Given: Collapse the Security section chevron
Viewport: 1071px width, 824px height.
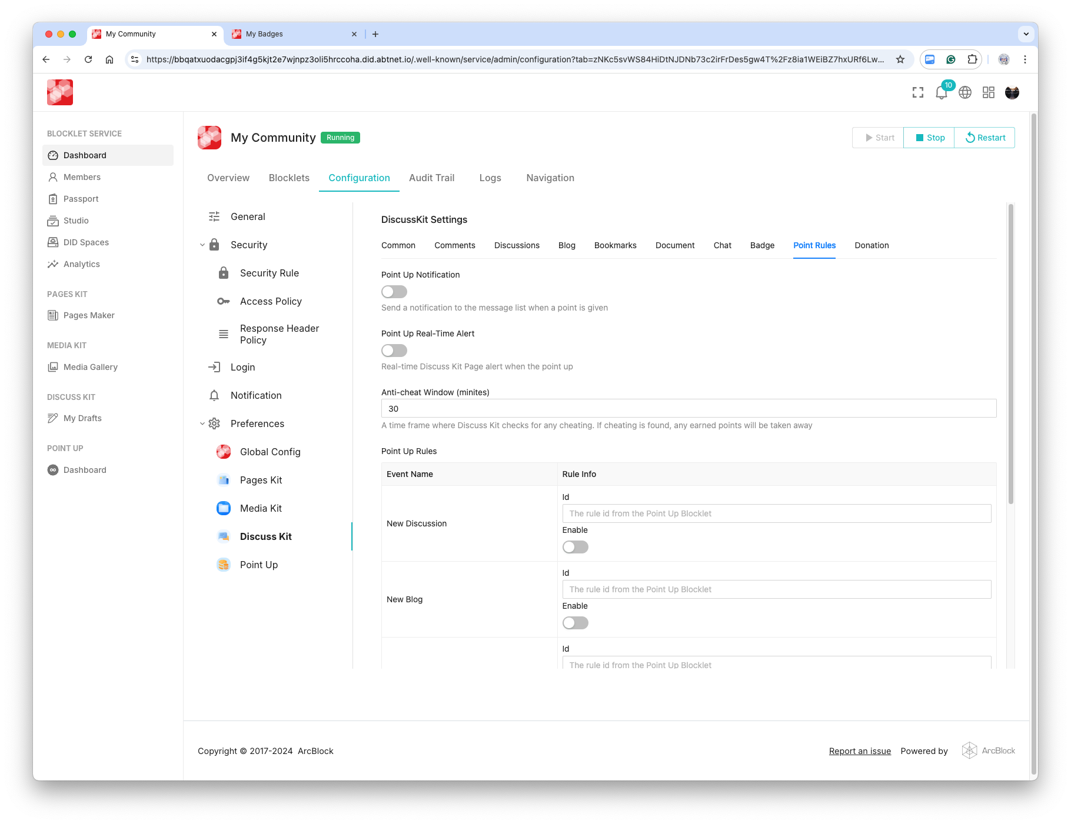Looking at the screenshot, I should (x=202, y=245).
